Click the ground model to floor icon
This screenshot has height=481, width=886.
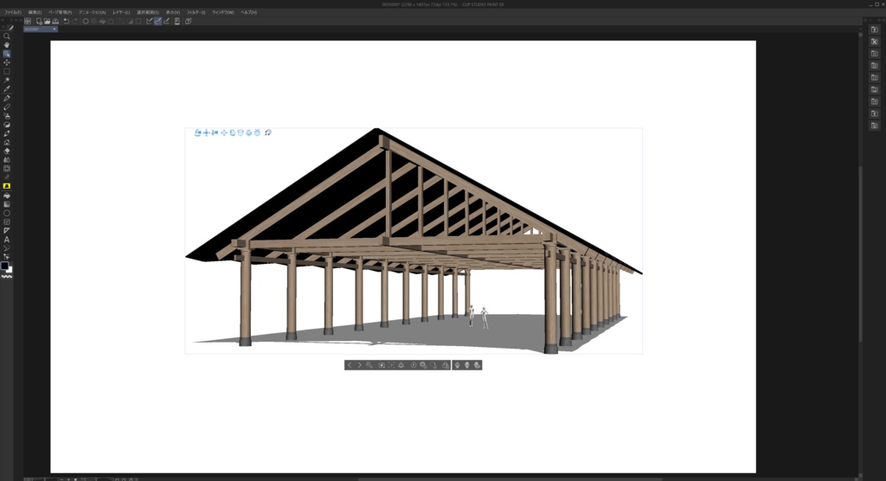click(x=401, y=366)
